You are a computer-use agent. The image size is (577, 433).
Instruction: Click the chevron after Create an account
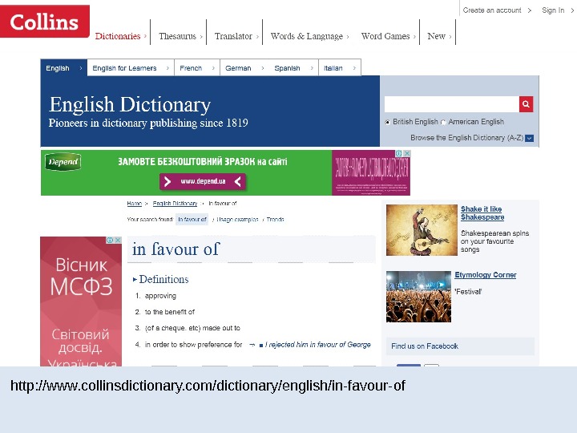[x=530, y=10]
